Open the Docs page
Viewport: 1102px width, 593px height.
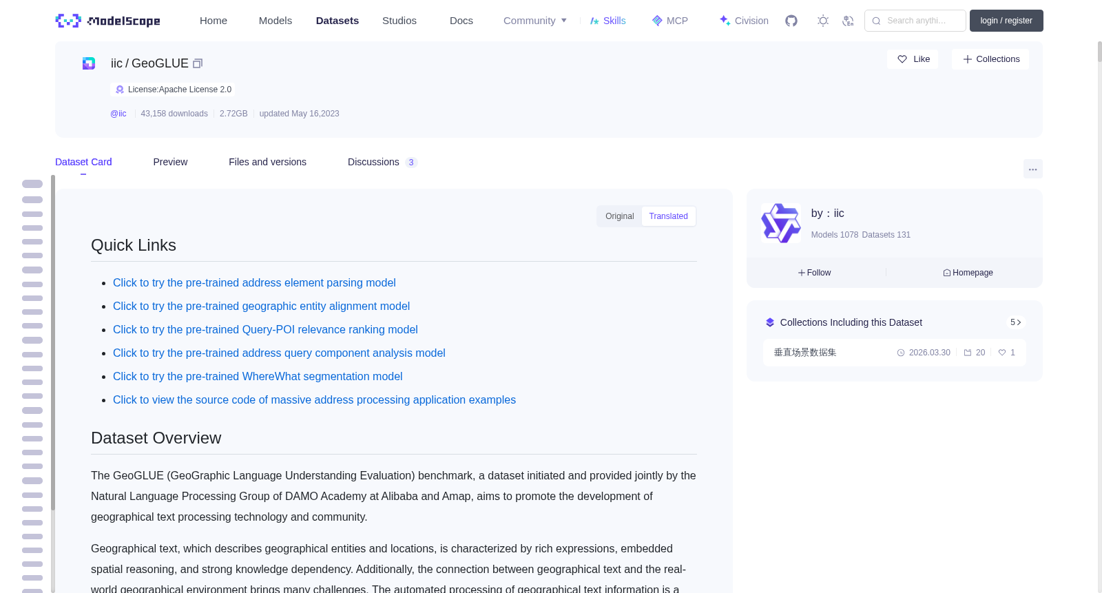coord(461,21)
